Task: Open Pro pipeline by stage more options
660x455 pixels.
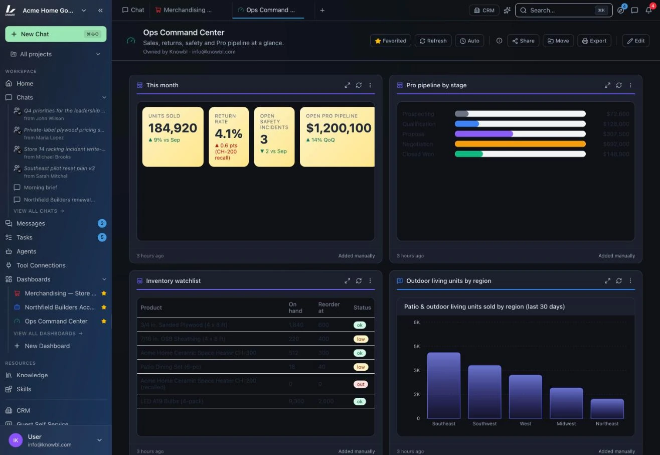Action: click(x=630, y=85)
